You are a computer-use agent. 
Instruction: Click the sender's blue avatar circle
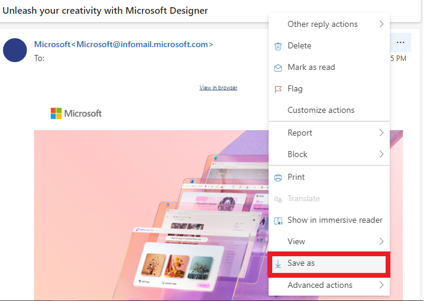click(x=15, y=50)
